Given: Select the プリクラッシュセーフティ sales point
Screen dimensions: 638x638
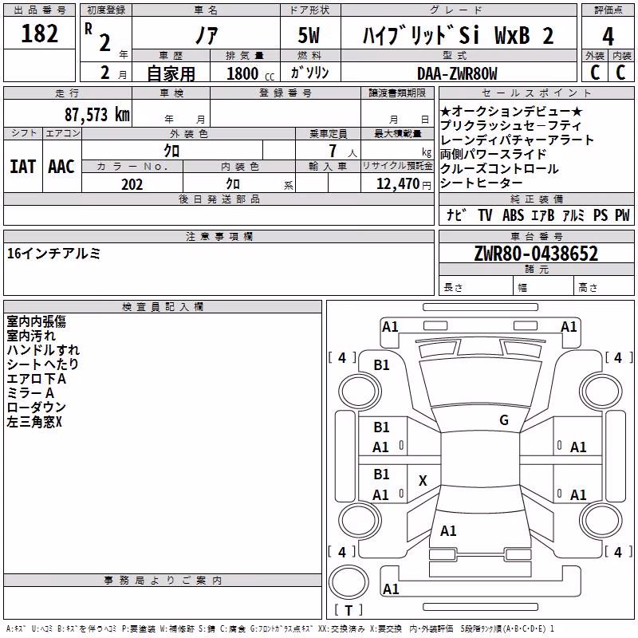Looking at the screenshot, I should tap(510, 125).
